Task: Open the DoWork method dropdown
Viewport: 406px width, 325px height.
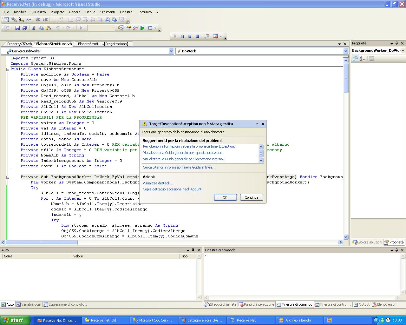Action: 346,51
